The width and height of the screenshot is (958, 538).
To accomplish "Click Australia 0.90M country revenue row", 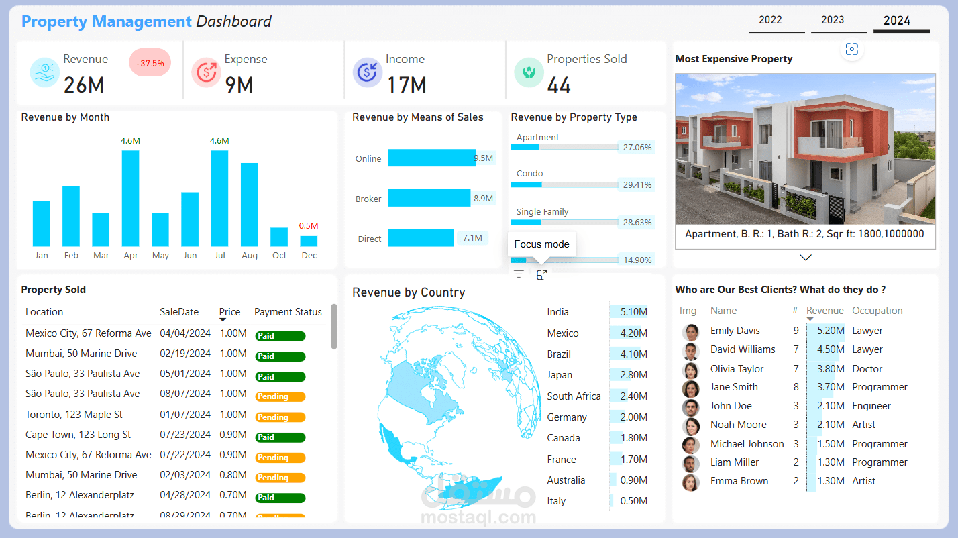I will tap(597, 480).
